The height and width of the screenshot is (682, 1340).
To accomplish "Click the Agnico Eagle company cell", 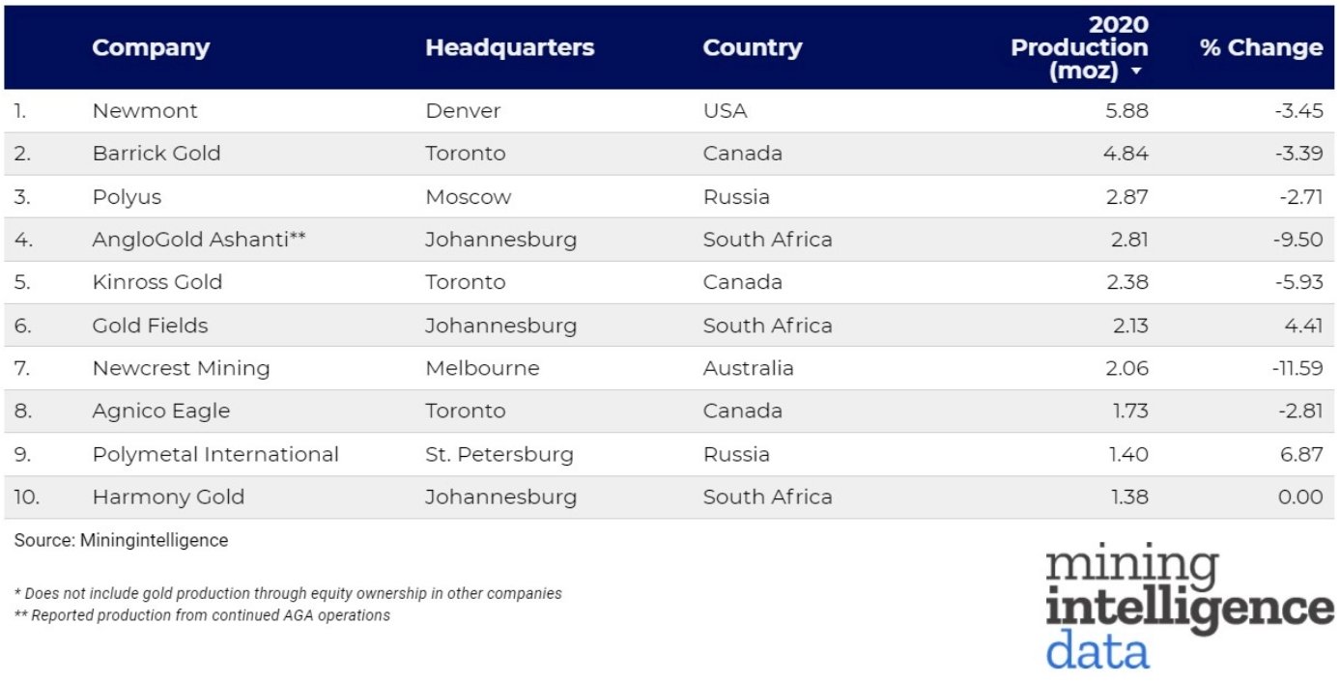I will point(161,411).
